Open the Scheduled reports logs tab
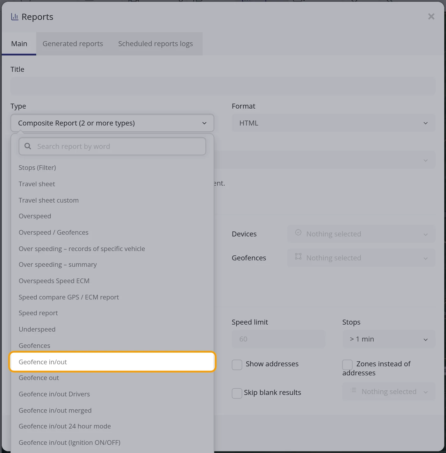The image size is (446, 453). pyautogui.click(x=155, y=44)
